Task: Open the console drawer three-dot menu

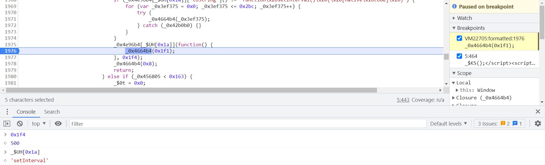Action: coord(7,112)
